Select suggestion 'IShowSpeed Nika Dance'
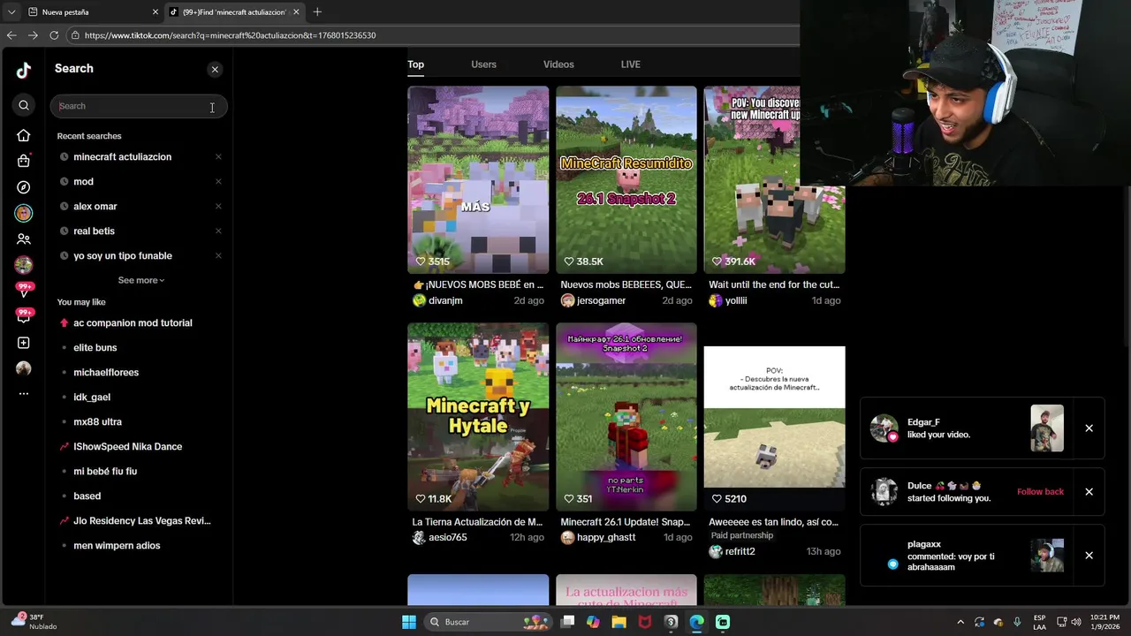Viewport: 1131px width, 636px height. pyautogui.click(x=128, y=447)
